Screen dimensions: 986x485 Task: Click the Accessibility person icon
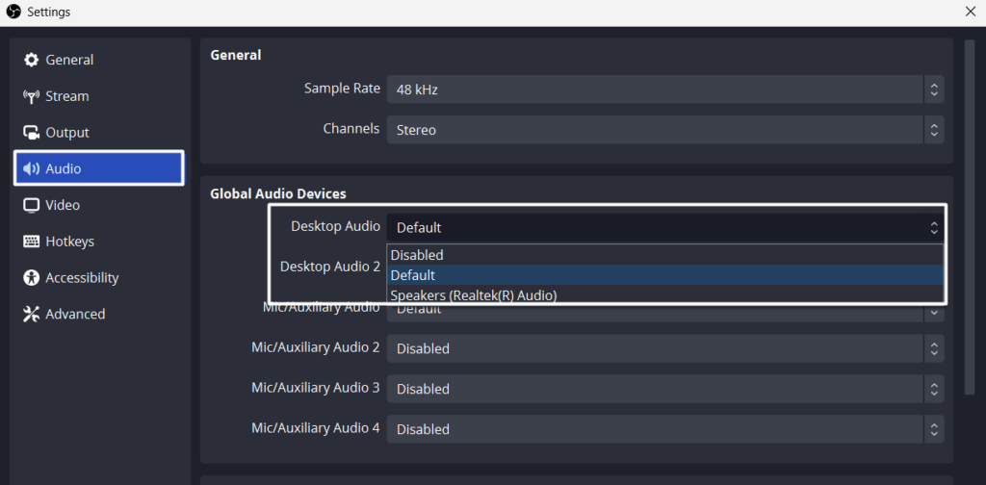pyautogui.click(x=31, y=278)
